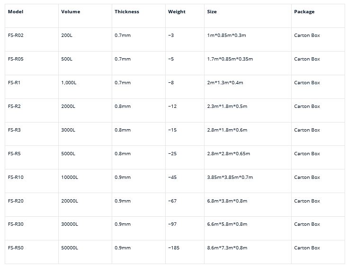347x274 pixels.
Task: Click the Size column header
Action: (212, 12)
